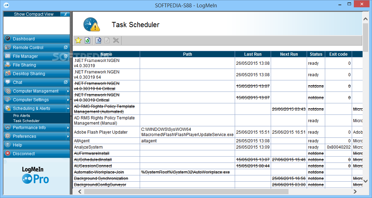Click the greyed-out edit task checkmark icon
The image size is (372, 198).
[107, 40]
